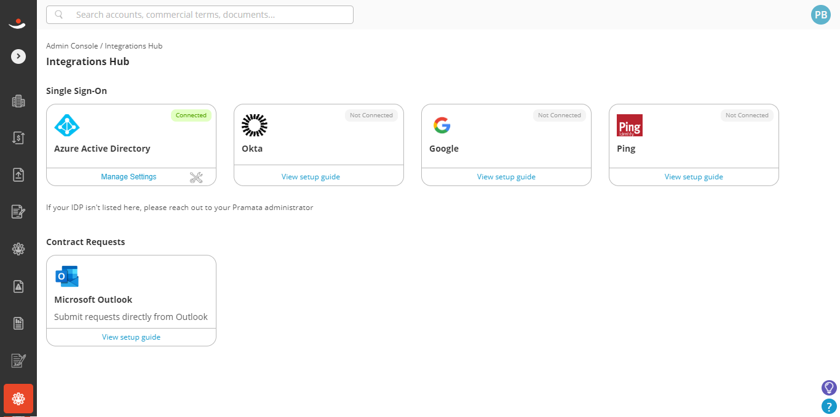This screenshot has width=840, height=417.
Task: Select the highlighted admin console icon
Action: pyautogui.click(x=18, y=399)
